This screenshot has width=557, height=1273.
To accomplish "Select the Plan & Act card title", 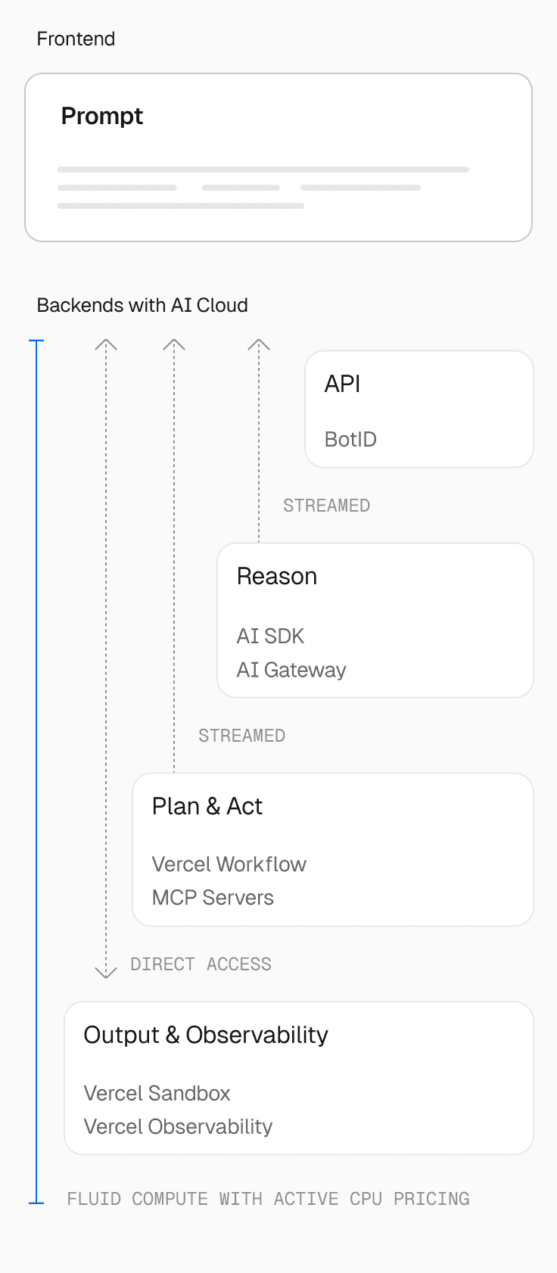I will pyautogui.click(x=207, y=806).
